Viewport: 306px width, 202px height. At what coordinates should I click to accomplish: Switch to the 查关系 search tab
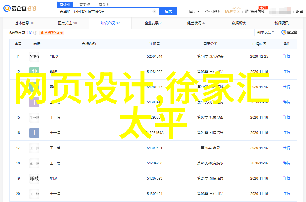click(104, 4)
